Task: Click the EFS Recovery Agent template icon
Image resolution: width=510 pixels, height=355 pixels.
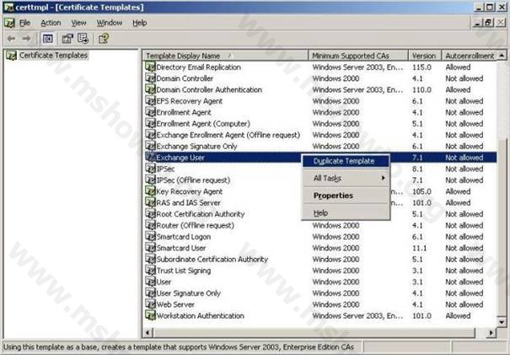Action: pyautogui.click(x=150, y=101)
